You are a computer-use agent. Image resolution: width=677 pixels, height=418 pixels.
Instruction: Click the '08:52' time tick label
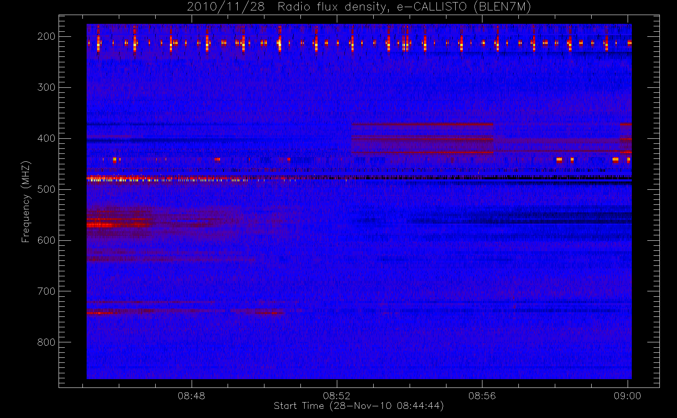337,396
